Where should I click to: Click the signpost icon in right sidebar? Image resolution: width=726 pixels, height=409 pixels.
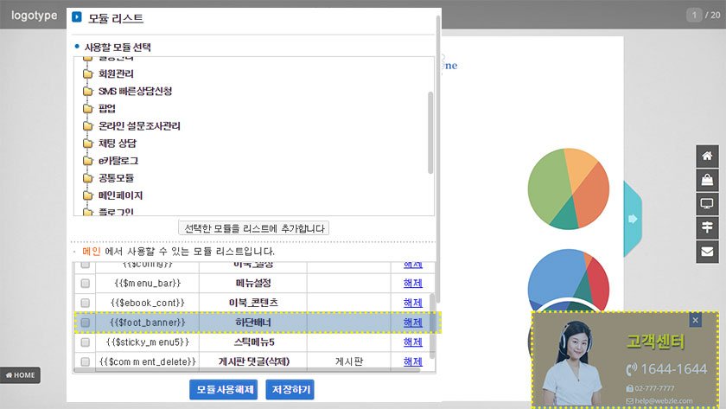(708, 227)
